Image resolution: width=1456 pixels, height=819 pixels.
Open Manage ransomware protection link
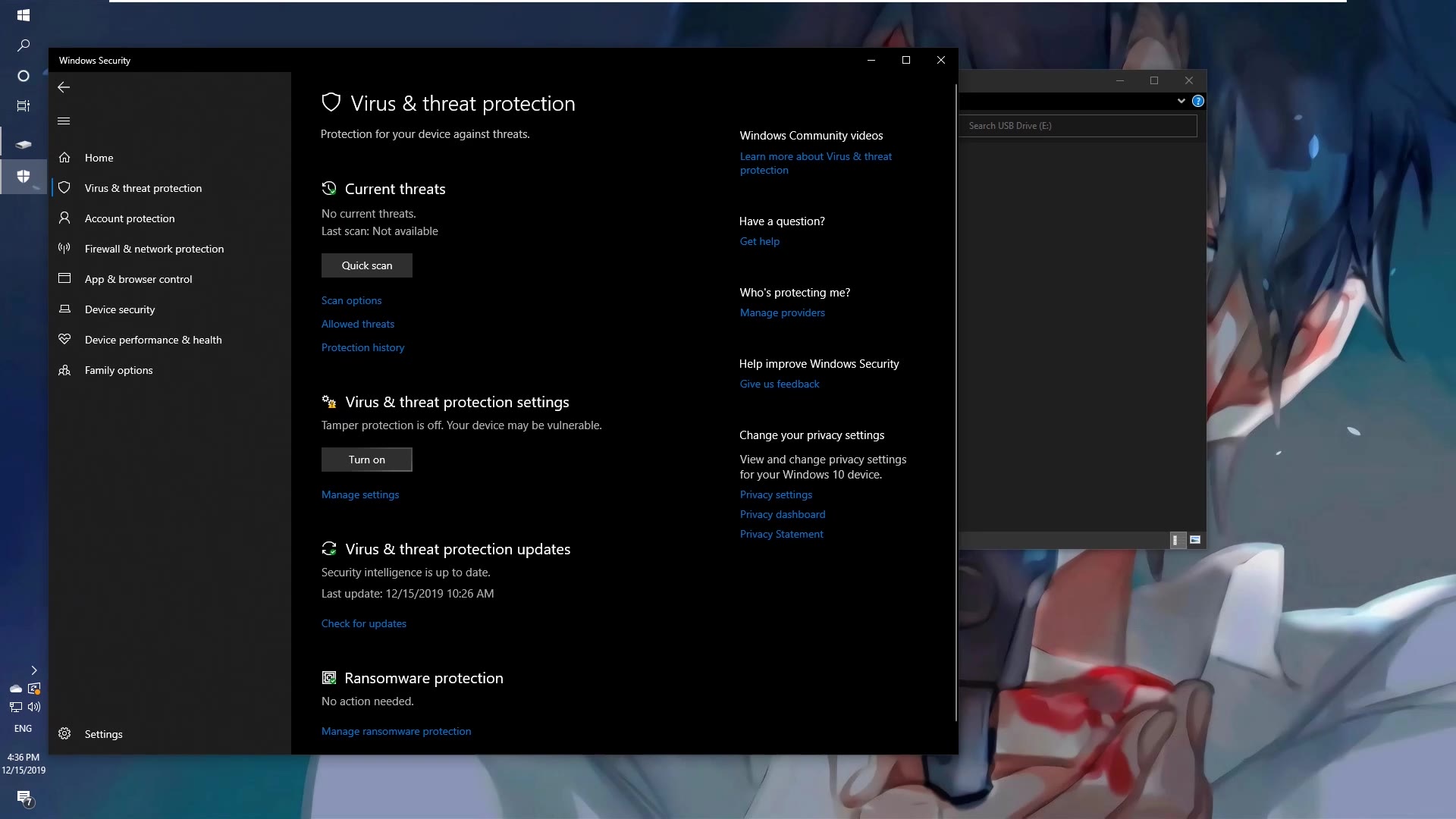point(396,731)
